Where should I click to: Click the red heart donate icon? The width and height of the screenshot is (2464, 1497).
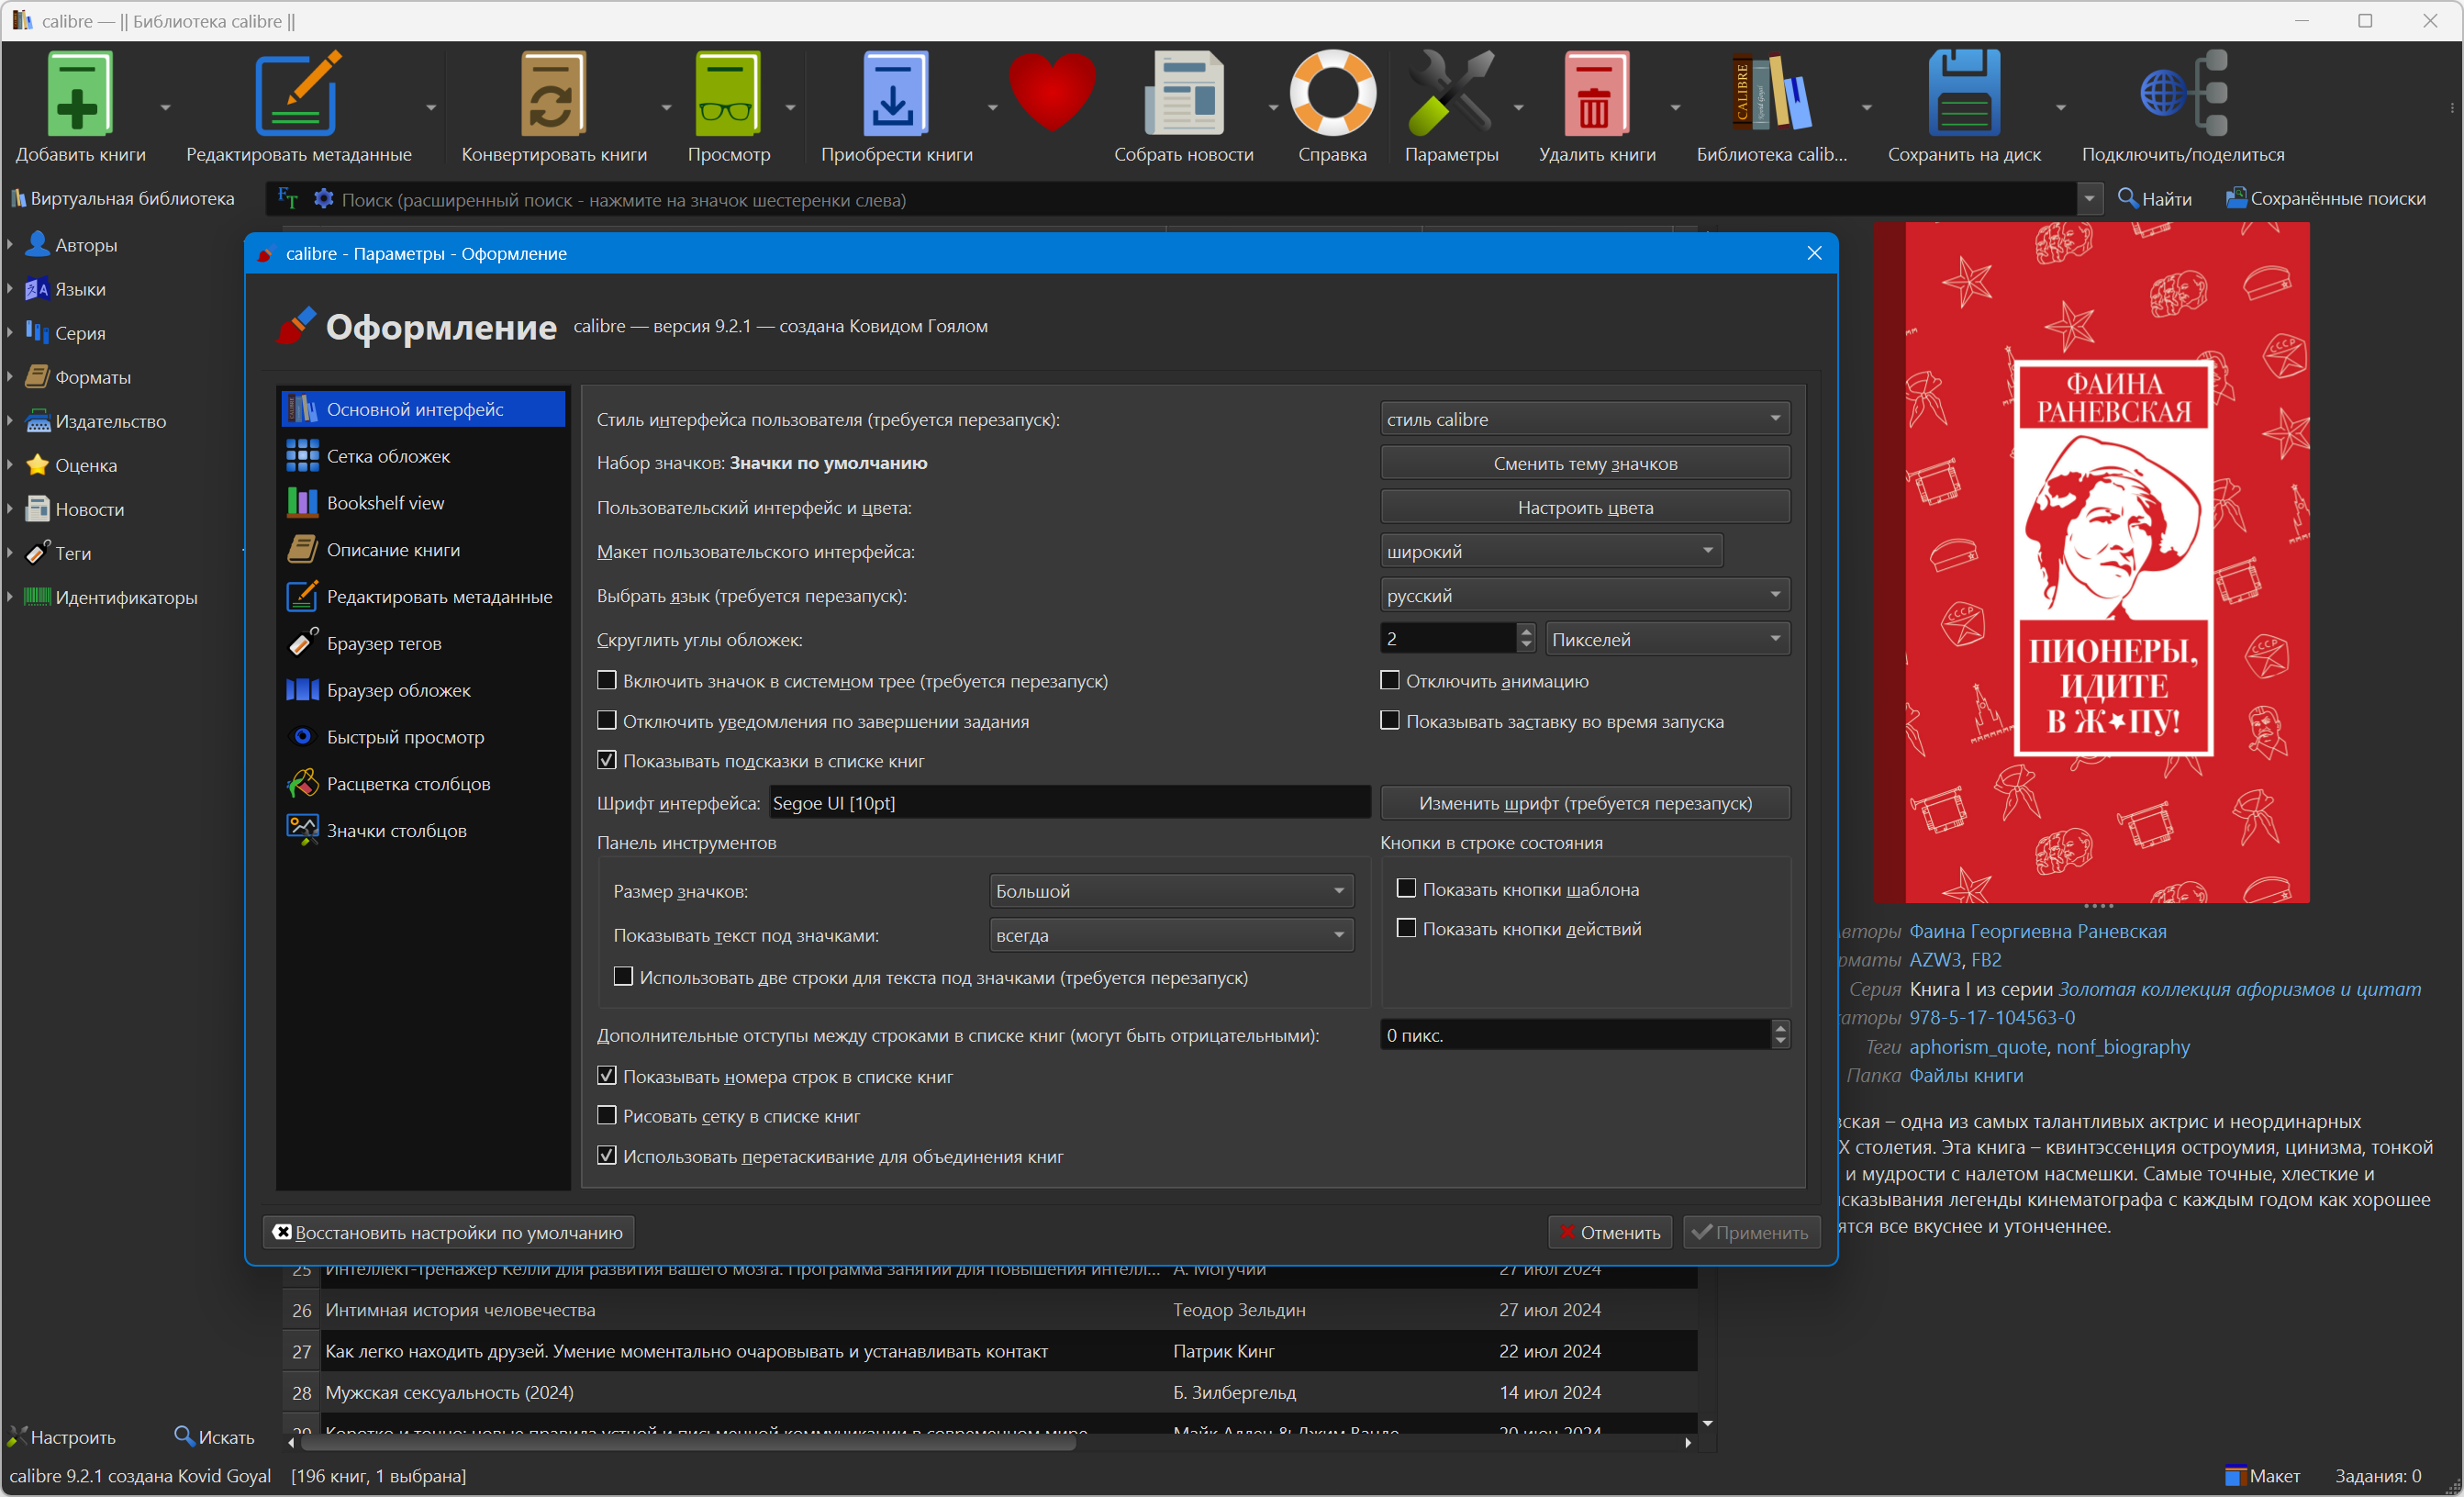coord(1051,91)
